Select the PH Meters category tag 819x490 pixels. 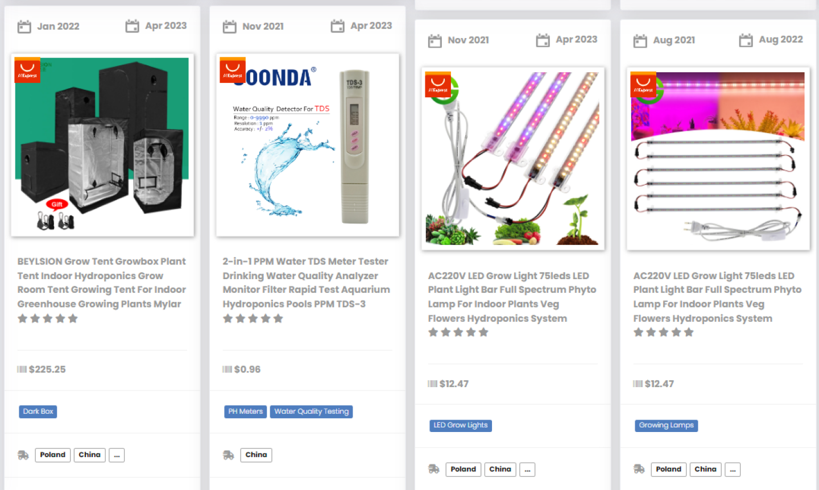246,412
